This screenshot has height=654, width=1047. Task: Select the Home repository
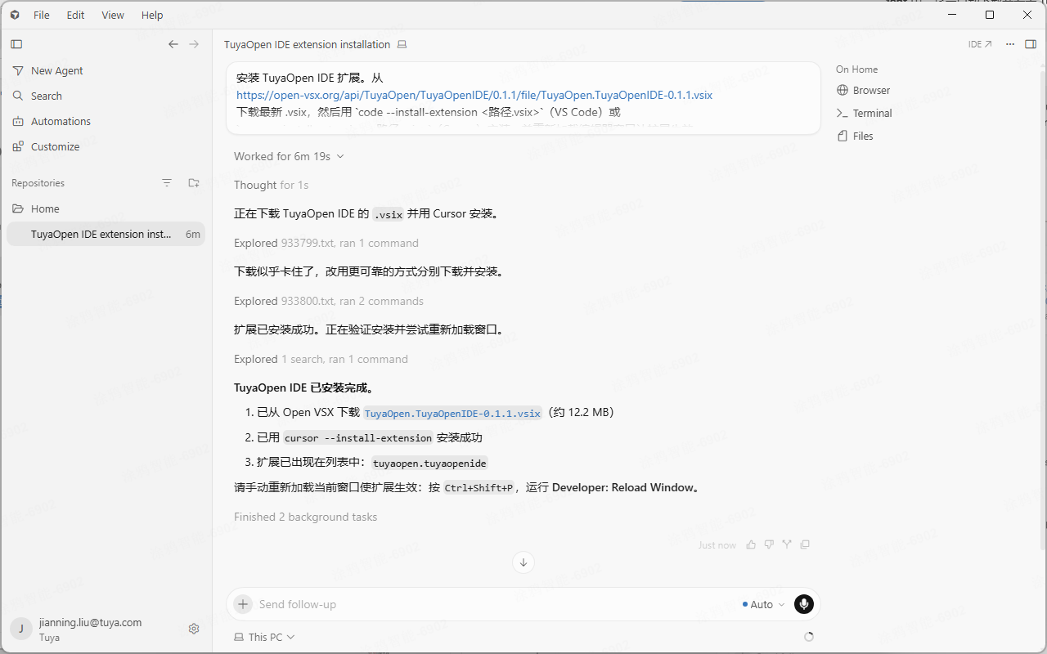106,209
